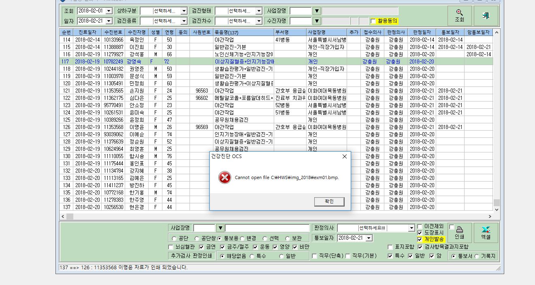Click the red error icon in dialog
Image resolution: width=535 pixels, height=285 pixels.
click(224, 177)
